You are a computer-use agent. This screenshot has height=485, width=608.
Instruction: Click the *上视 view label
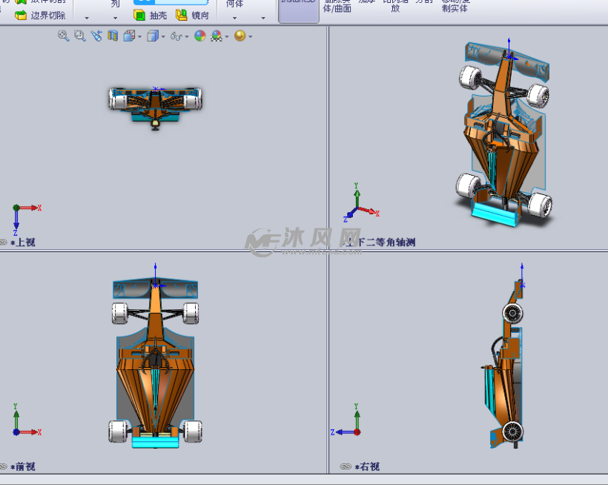point(23,242)
